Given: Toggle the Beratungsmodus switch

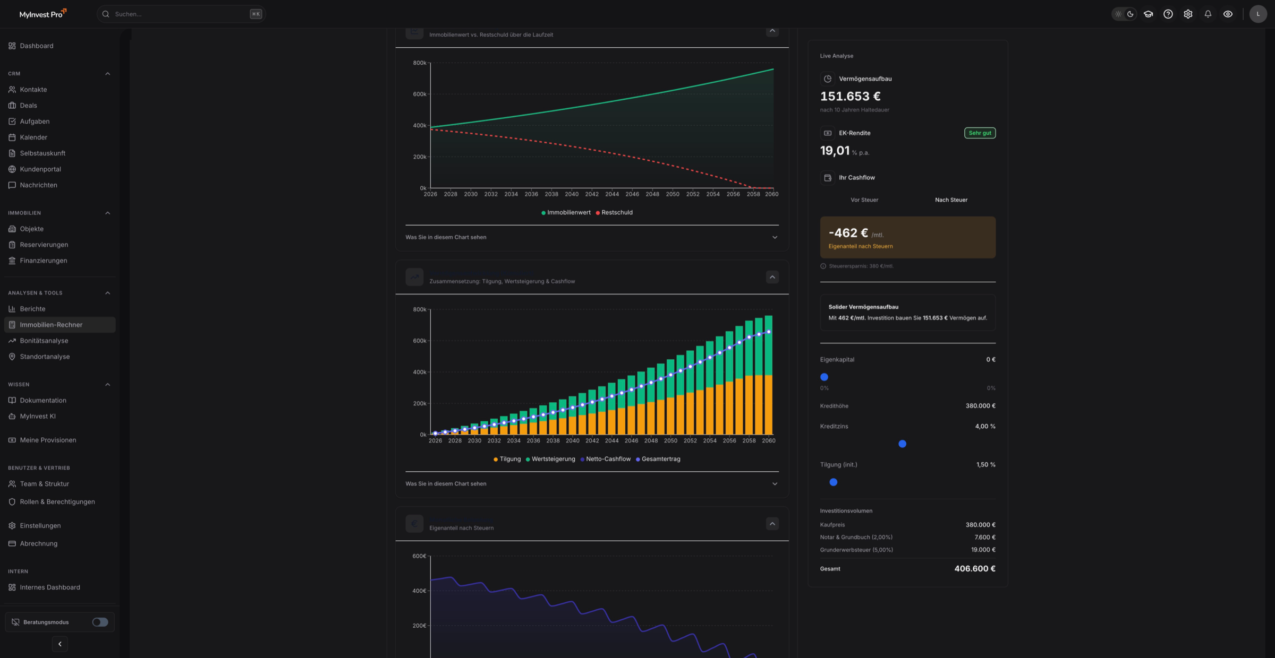Looking at the screenshot, I should click(100, 622).
